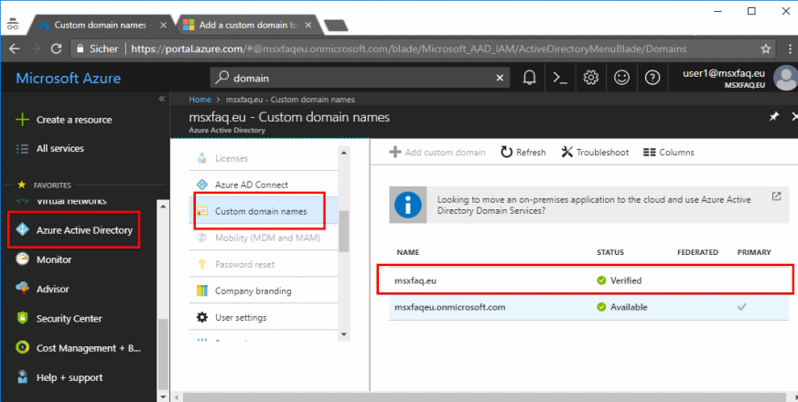This screenshot has height=402, width=798.
Task: Open Company branding menu item
Action: [x=263, y=291]
